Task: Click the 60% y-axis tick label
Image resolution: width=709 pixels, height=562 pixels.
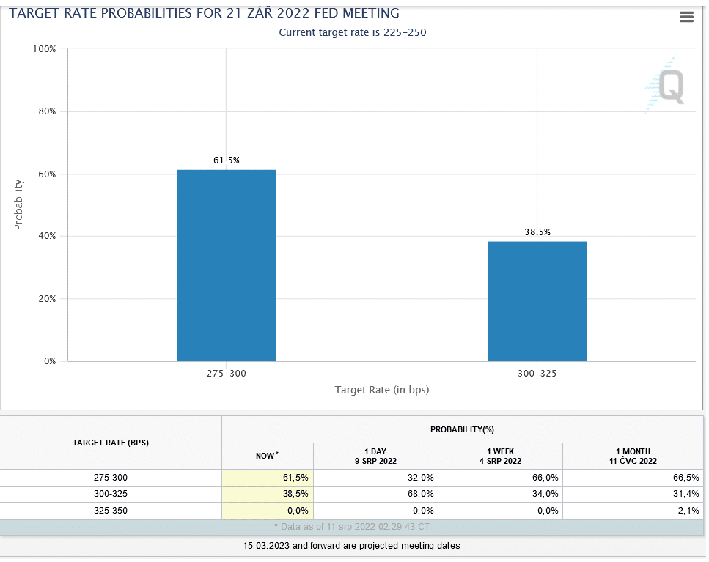Action: 48,175
